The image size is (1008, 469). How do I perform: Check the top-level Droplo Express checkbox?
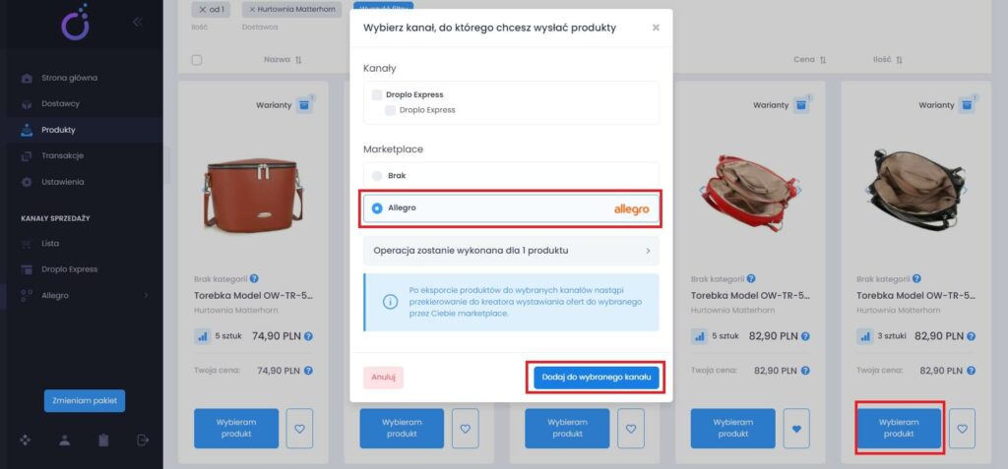click(x=377, y=94)
